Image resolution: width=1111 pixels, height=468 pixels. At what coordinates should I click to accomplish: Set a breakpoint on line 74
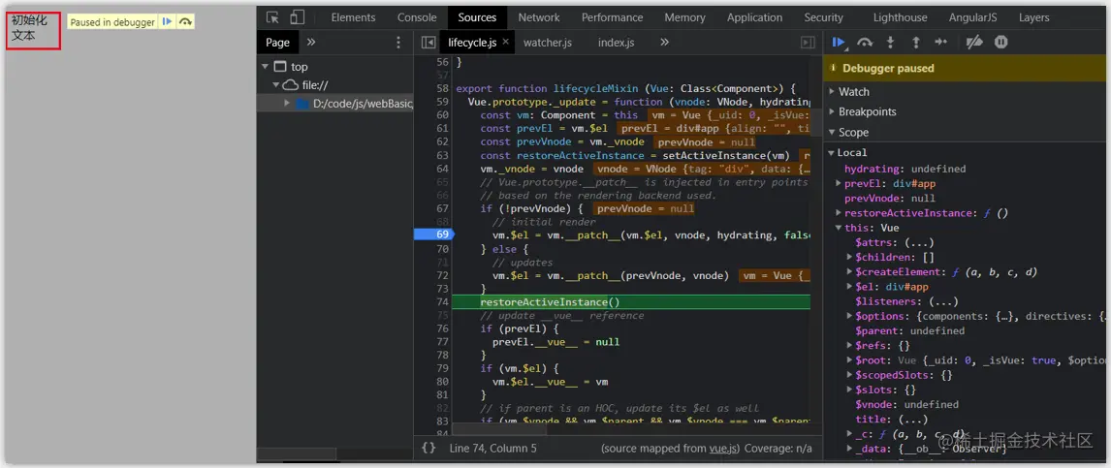tap(442, 302)
